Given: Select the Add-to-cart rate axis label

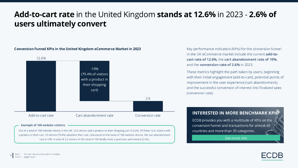Looking at the screenshot, I should [41, 116].
